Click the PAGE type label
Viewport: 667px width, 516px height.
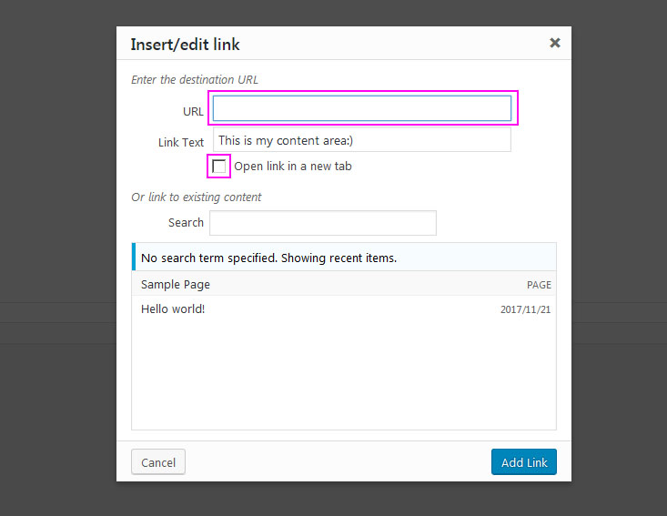[539, 285]
